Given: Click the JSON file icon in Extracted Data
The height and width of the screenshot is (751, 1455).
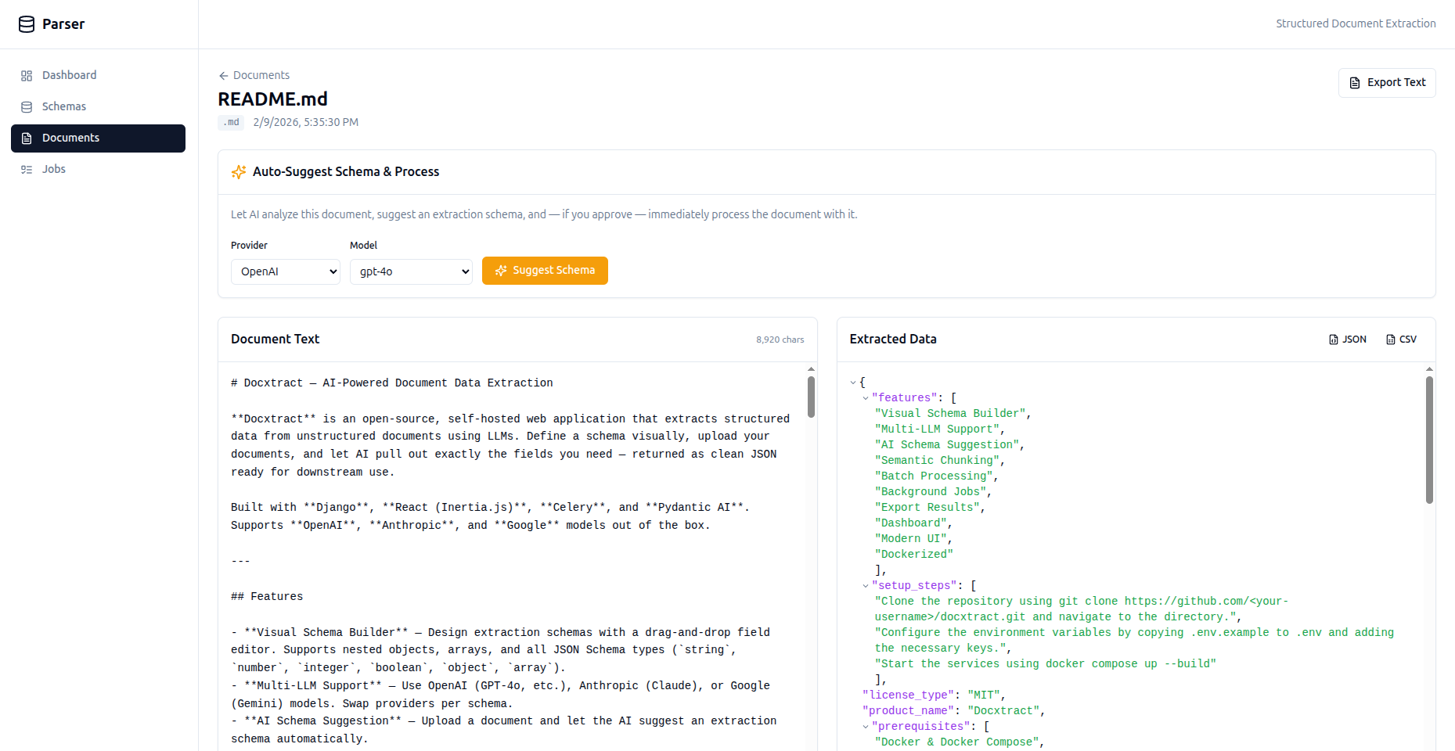Looking at the screenshot, I should 1334,340.
